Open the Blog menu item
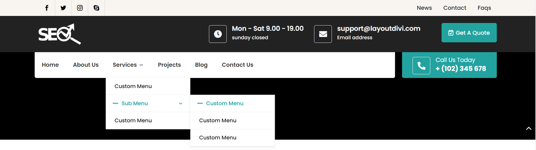536x150 pixels. click(201, 65)
